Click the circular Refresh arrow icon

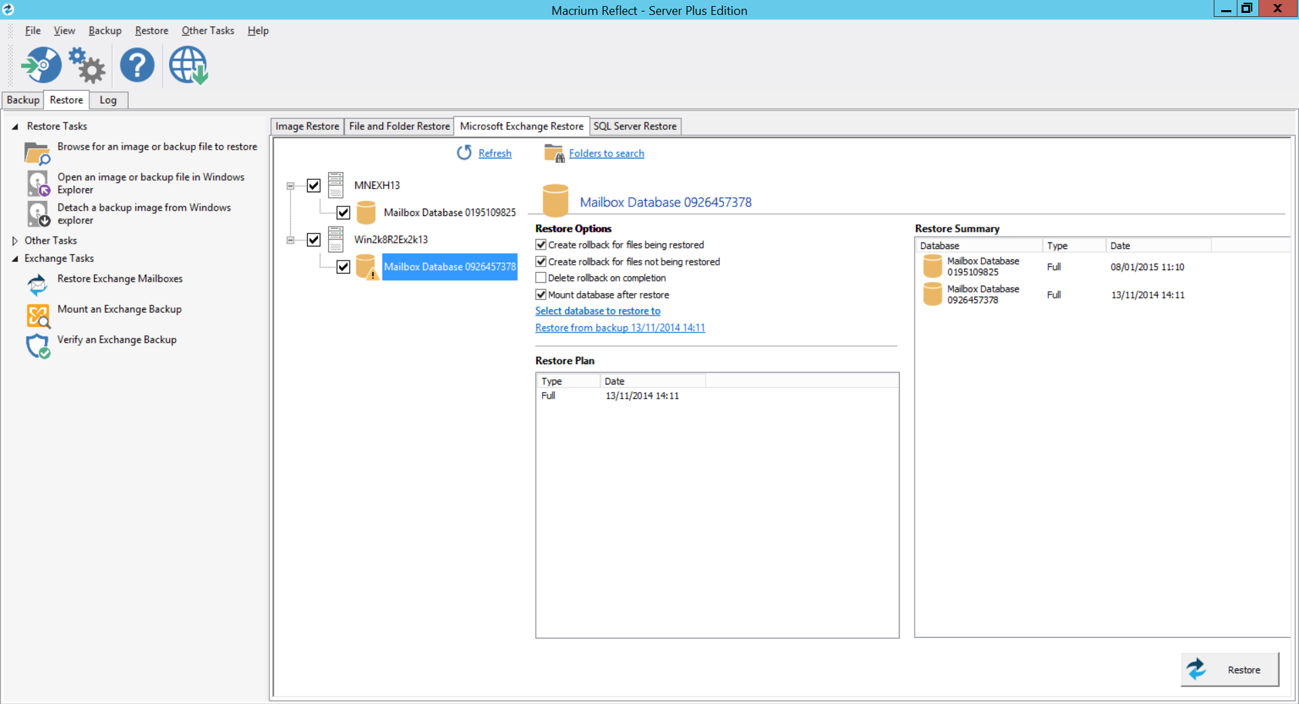click(x=464, y=153)
